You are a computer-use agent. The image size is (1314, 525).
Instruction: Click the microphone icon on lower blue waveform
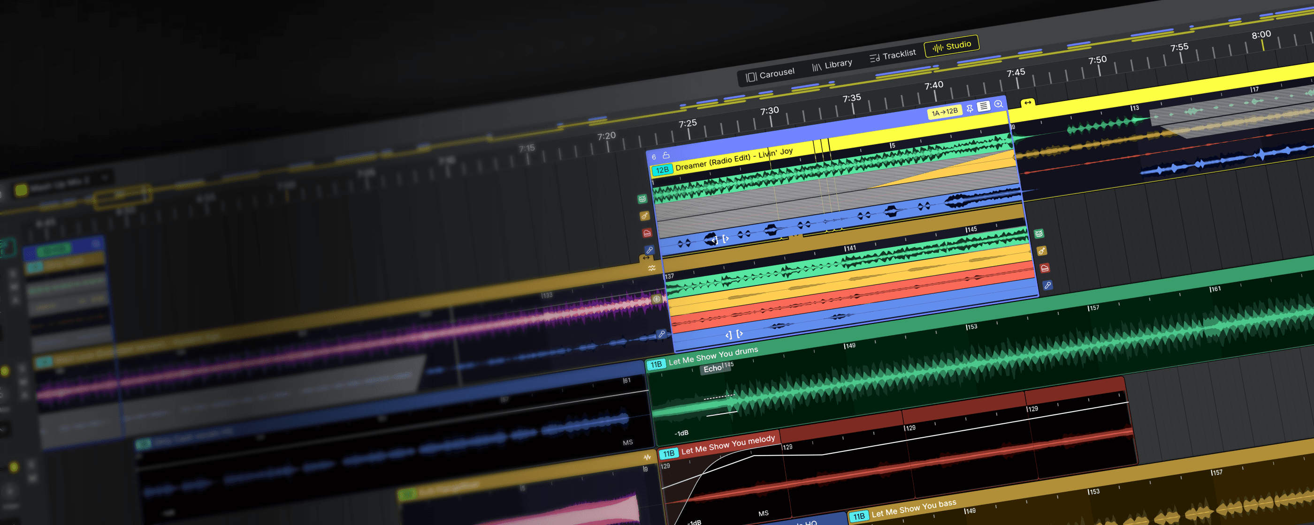pos(662,334)
